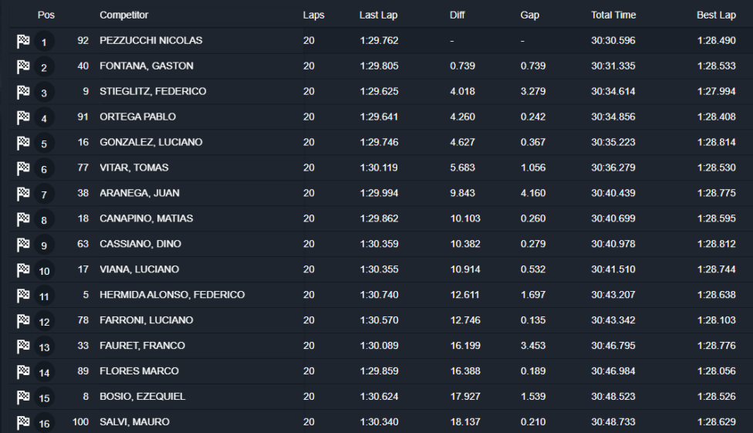Click the checkered flag beside Vitar, Tomas

[x=23, y=168]
